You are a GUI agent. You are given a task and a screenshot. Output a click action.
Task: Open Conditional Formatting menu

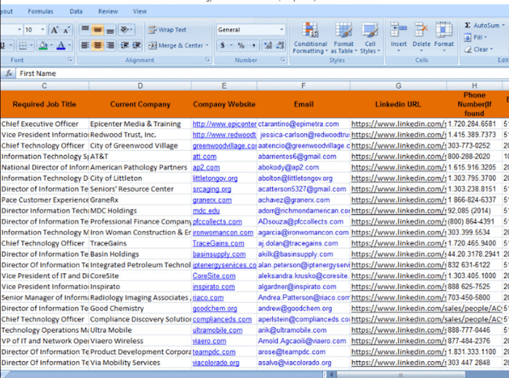[310, 38]
